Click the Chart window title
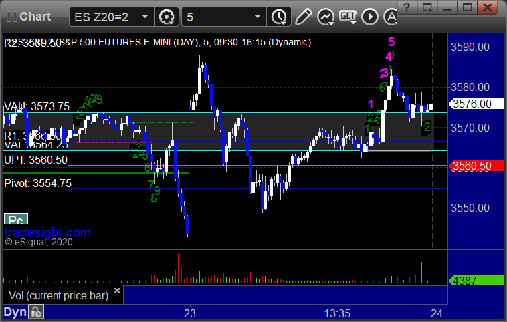The height and width of the screenshot is (322, 507). [x=35, y=17]
